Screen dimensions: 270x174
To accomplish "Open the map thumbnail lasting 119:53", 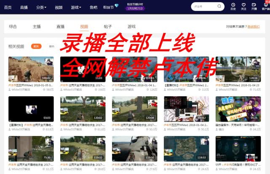I will (186, 149).
